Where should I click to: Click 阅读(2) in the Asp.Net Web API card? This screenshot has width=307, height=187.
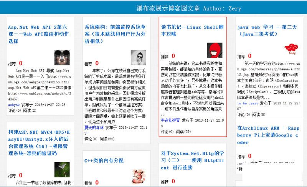tap(30, 111)
